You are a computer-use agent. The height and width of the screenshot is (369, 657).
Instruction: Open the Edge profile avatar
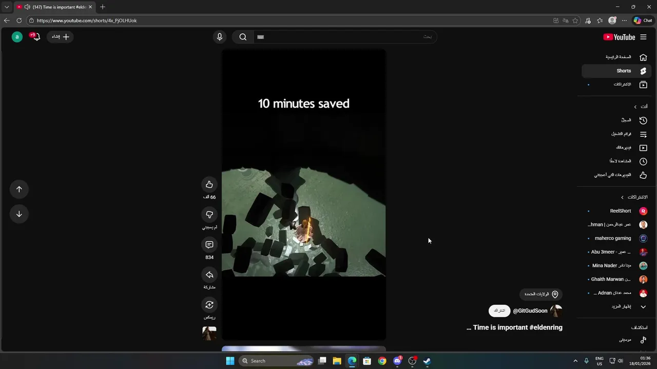tap(612, 20)
